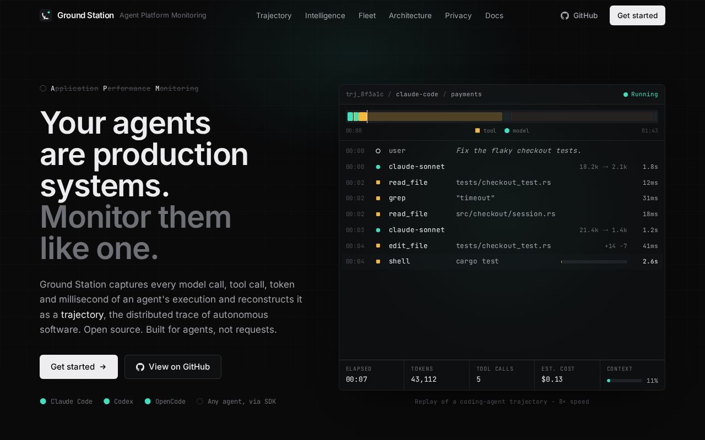Viewport: 705px width, 440px height.
Task: Select the shell cargo test row
Action: click(x=502, y=261)
